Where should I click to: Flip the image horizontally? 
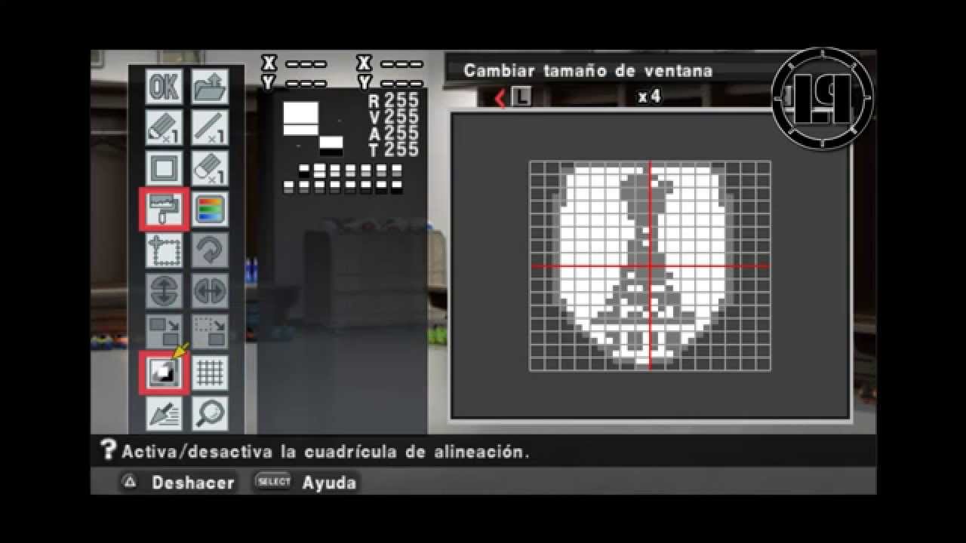(210, 291)
